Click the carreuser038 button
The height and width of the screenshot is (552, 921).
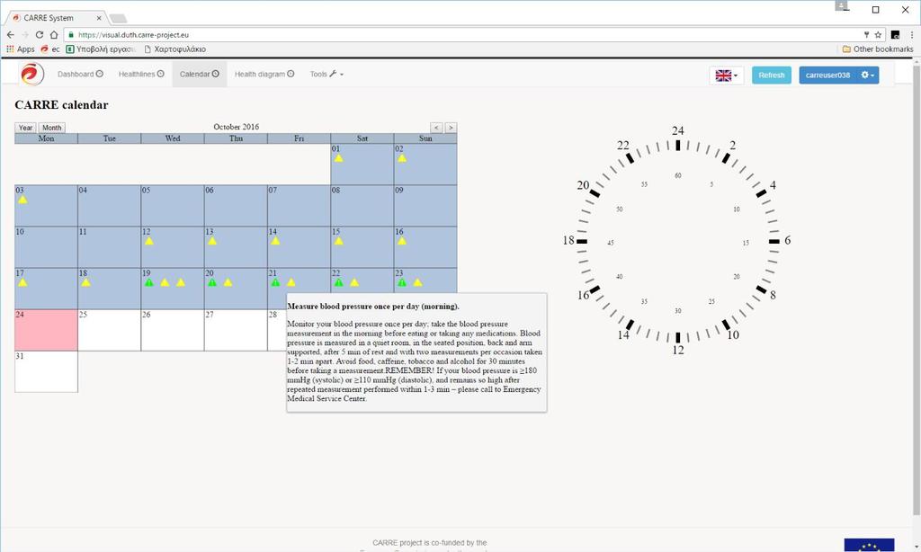[827, 76]
